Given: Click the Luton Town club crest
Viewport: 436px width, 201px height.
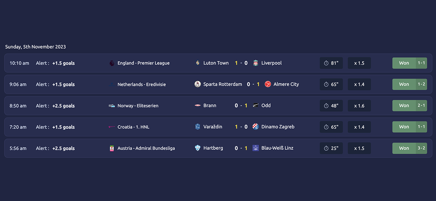Looking at the screenshot, I should coord(198,63).
